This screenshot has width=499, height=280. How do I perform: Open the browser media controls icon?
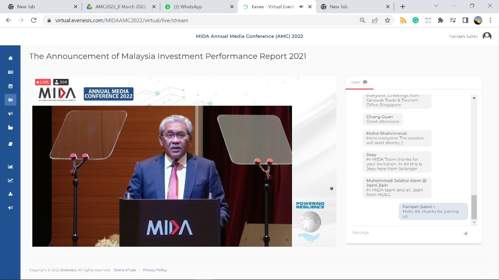click(453, 20)
